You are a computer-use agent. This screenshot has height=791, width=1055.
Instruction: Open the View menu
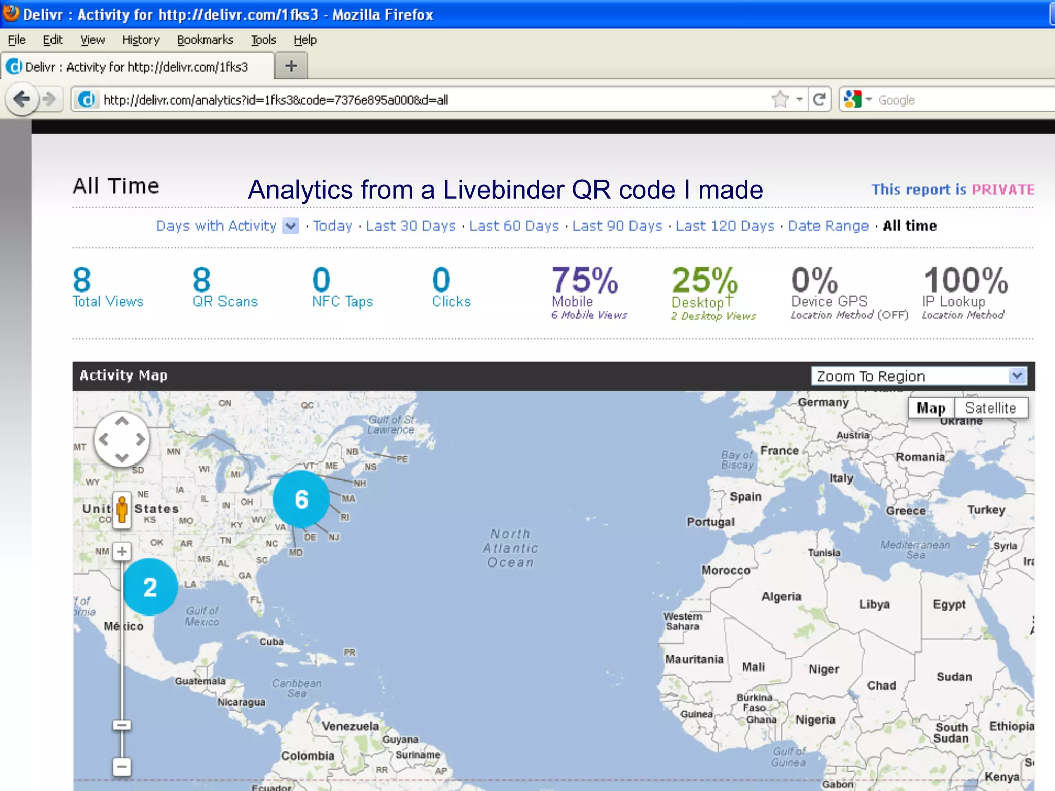coord(92,40)
